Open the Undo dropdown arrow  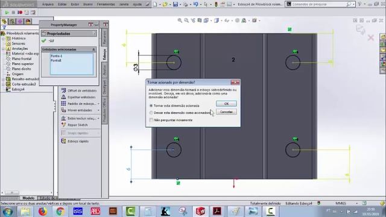coord(200,4)
